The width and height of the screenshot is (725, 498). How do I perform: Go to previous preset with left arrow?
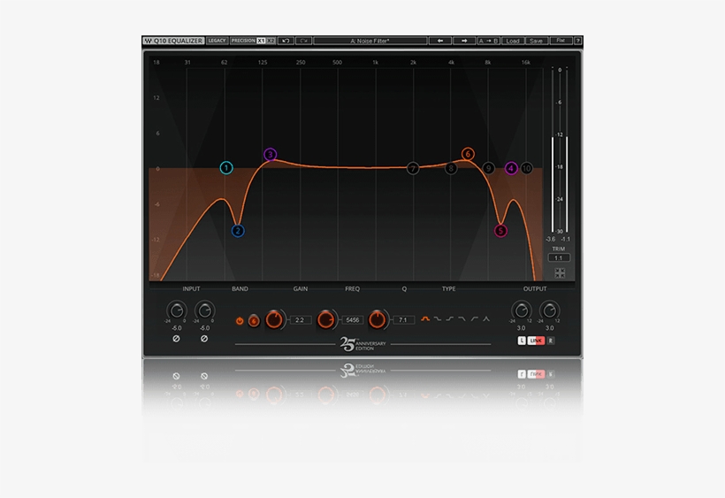coord(440,41)
